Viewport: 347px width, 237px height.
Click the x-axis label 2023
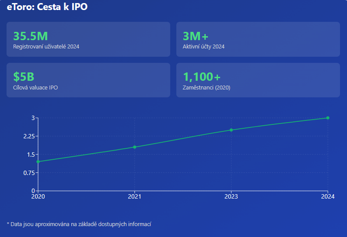pos(231,196)
